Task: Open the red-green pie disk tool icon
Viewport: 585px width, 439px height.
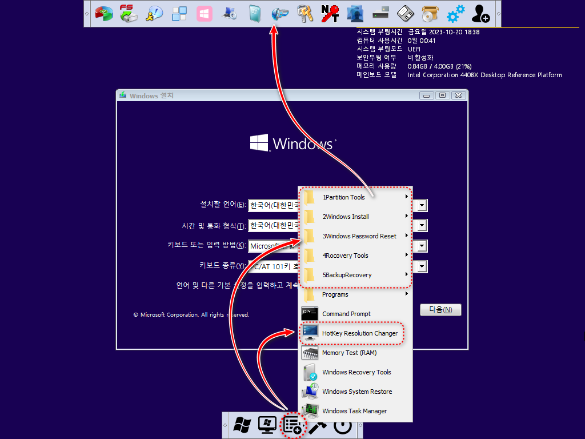Action: coord(104,14)
